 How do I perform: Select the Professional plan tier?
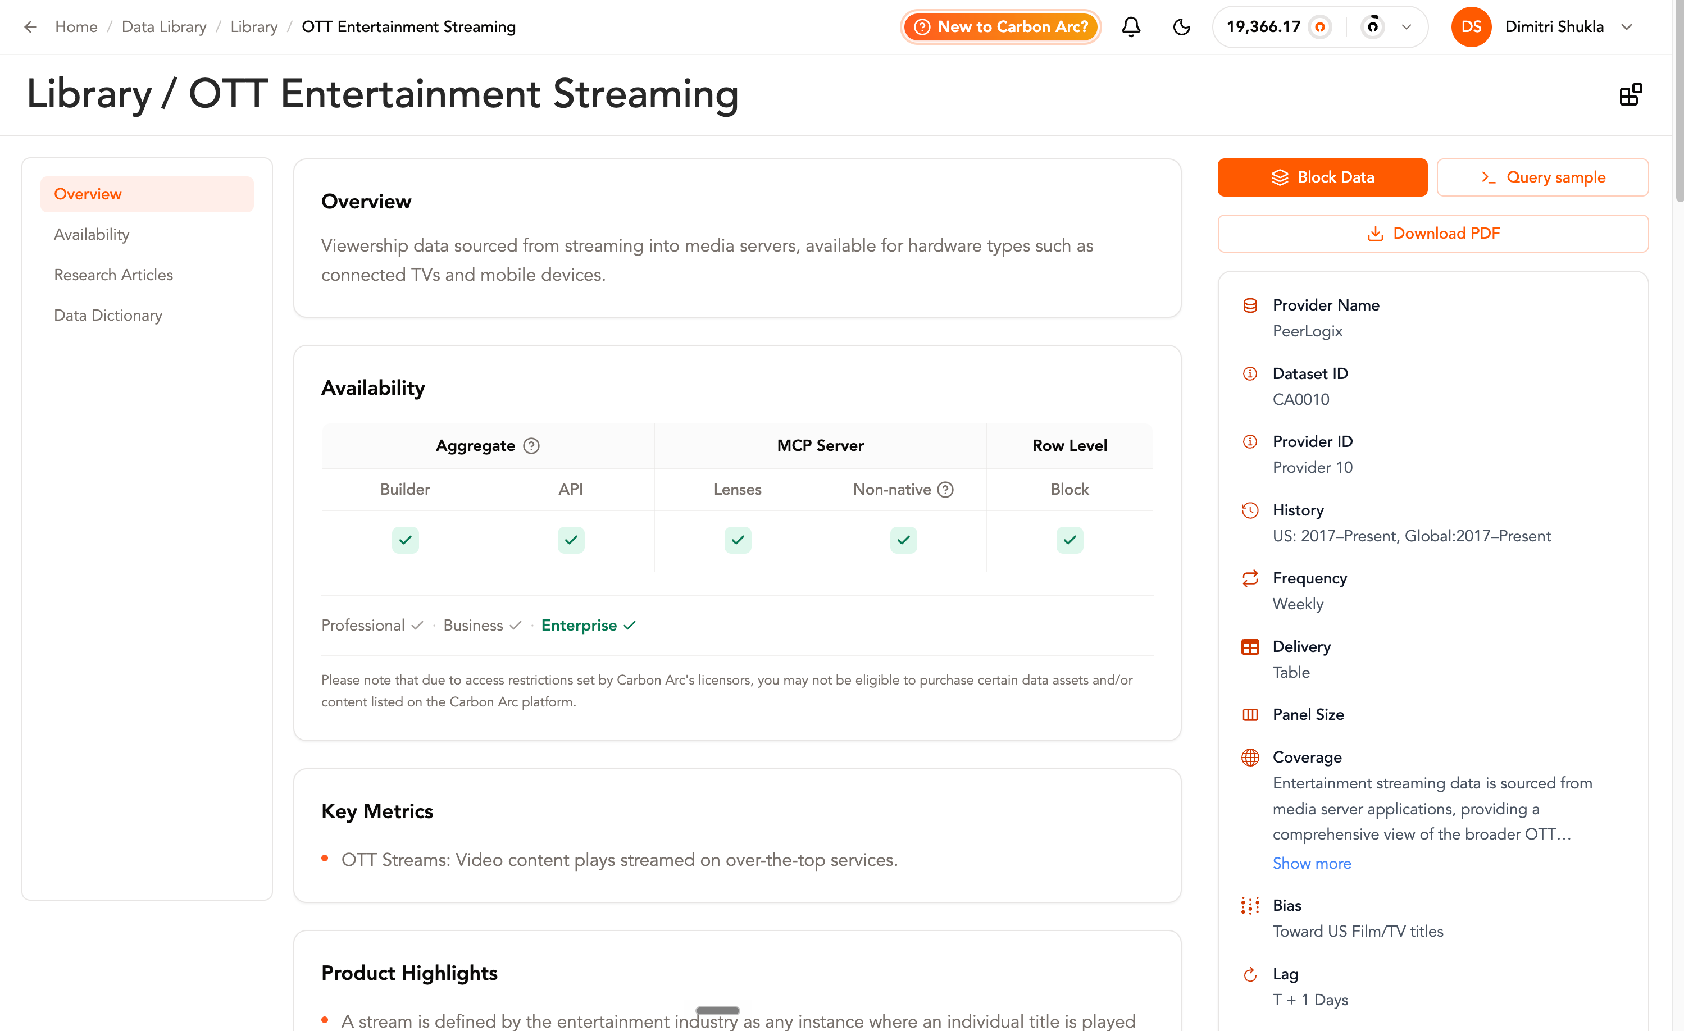click(372, 625)
